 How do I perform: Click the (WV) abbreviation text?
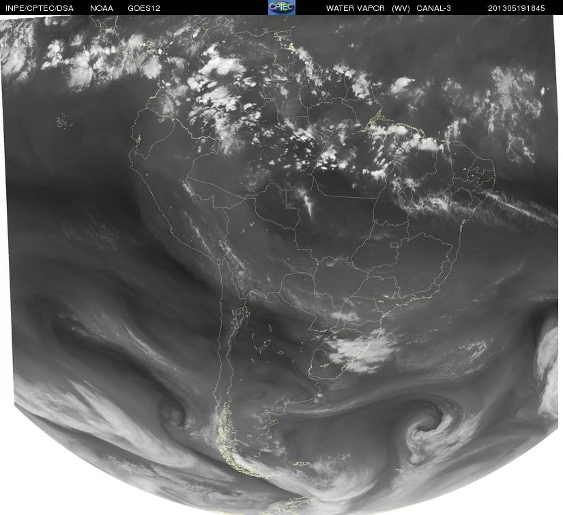[x=401, y=8]
